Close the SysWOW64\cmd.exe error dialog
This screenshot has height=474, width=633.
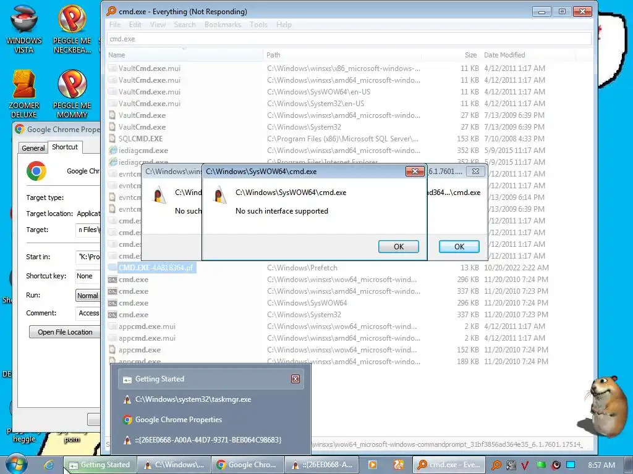(415, 172)
